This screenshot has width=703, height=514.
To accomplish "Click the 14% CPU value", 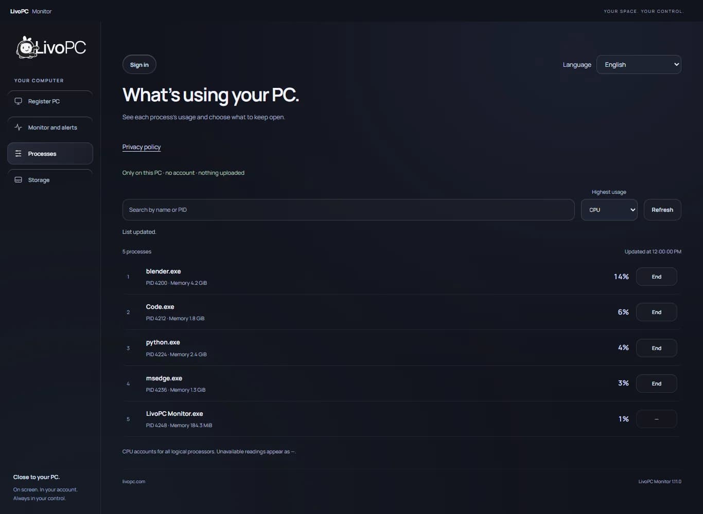I will coord(621,277).
